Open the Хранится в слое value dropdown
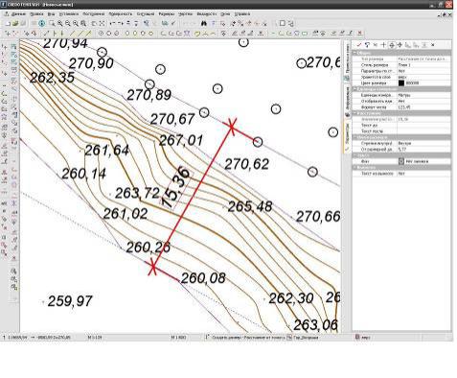Viewport: 457px width, 378px height. [424, 77]
